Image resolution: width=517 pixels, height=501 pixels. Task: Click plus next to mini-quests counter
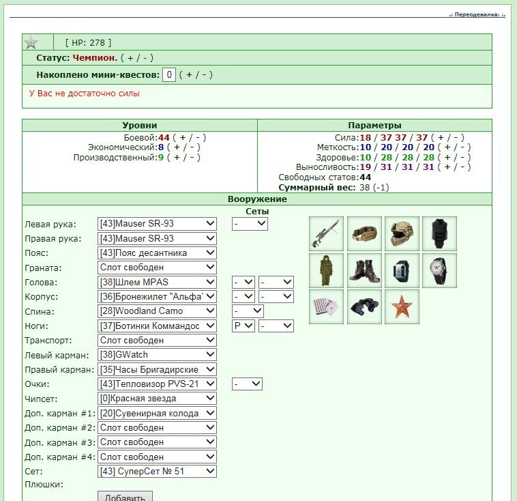pyautogui.click(x=189, y=74)
